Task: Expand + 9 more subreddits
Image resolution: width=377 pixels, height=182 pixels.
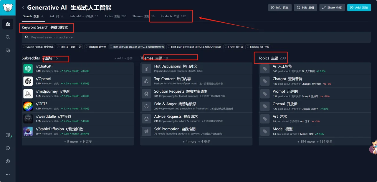Action: click(78, 141)
